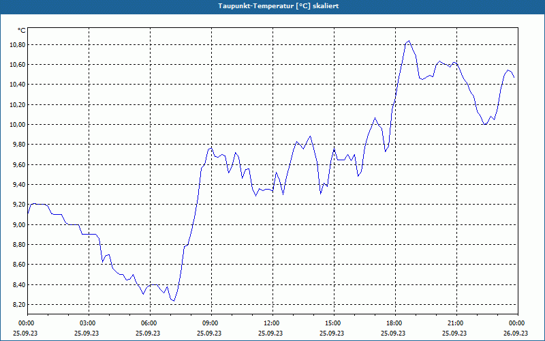Click the chart title Taupunkt-Temperatur [°C] skaliert

tap(279, 6)
